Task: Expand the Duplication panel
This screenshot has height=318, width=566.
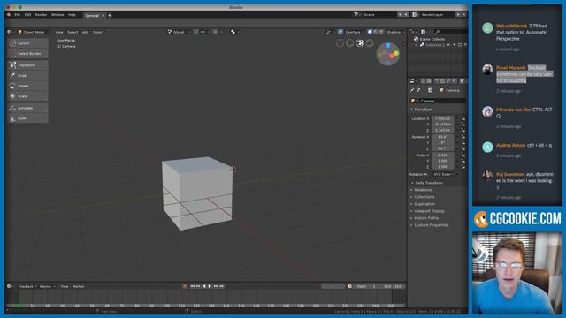Action: (x=424, y=204)
